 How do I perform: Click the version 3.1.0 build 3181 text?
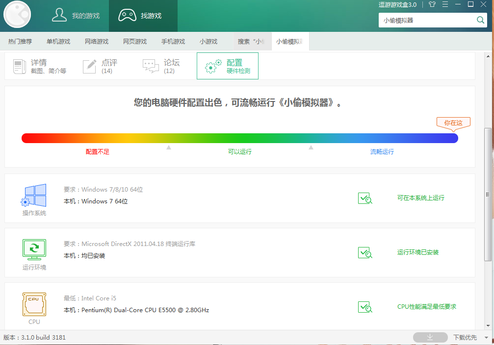[x=35, y=338]
